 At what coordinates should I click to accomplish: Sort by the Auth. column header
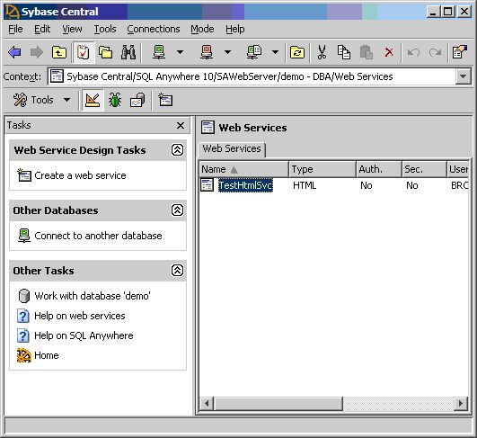click(x=379, y=169)
